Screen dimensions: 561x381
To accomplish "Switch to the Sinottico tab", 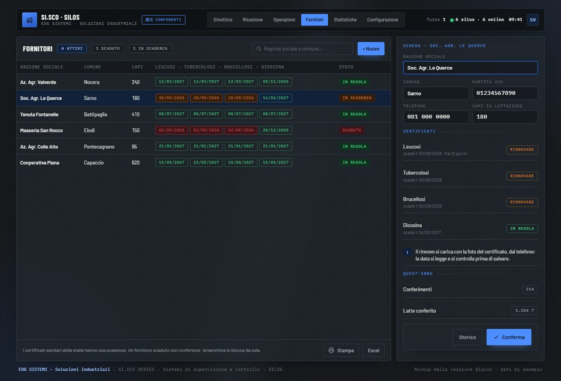I will tap(223, 20).
